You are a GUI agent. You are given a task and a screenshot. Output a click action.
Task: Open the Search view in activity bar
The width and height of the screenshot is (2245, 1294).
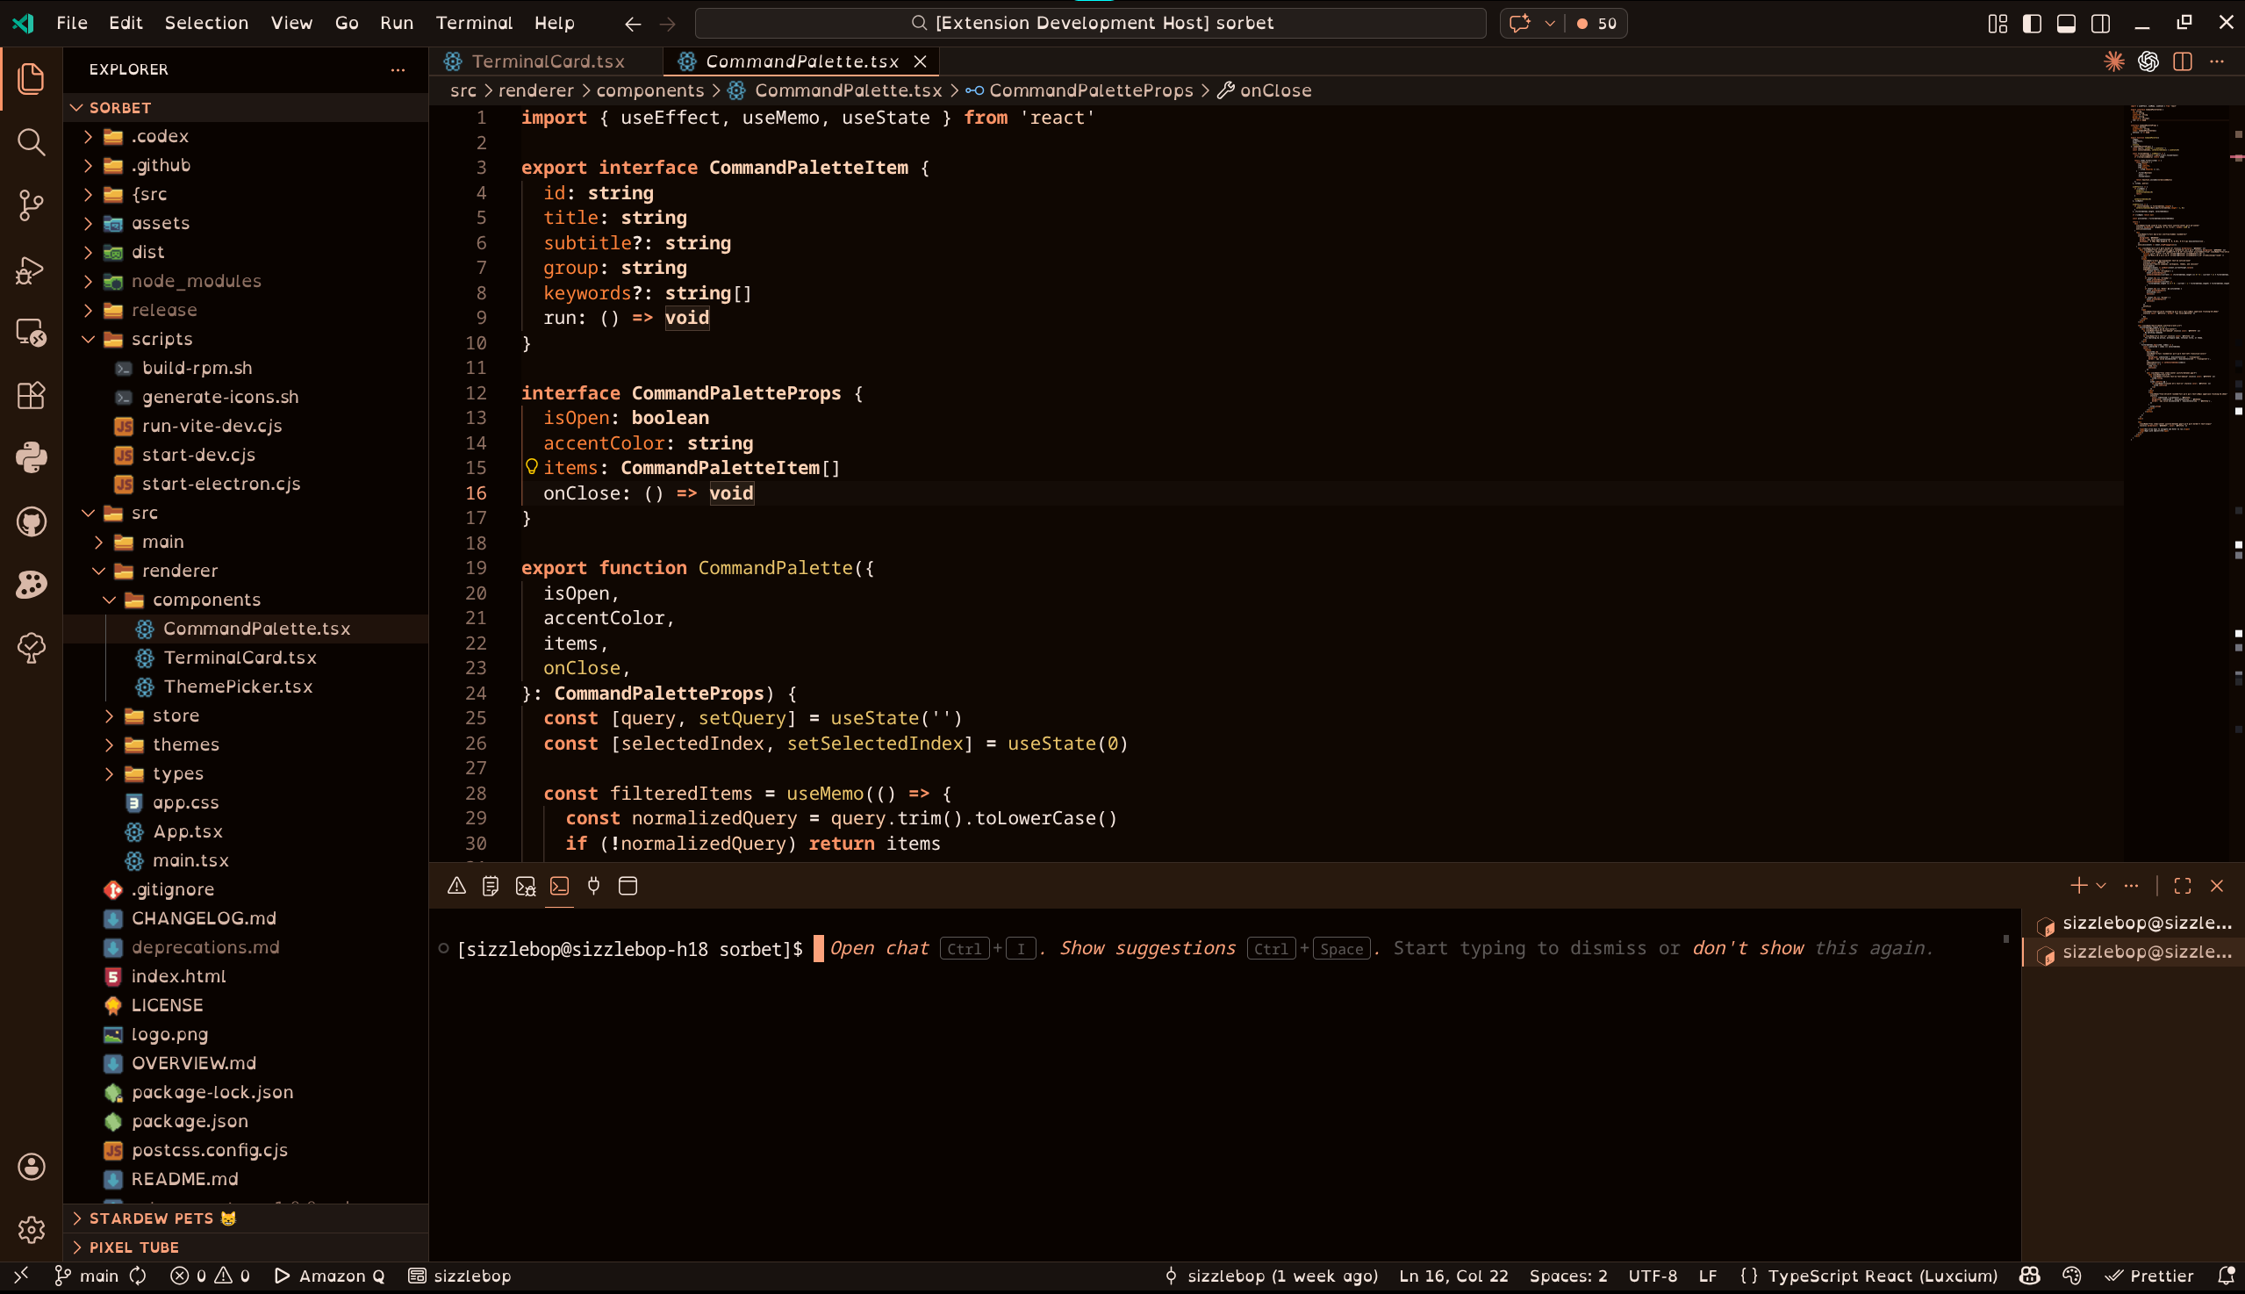click(31, 142)
